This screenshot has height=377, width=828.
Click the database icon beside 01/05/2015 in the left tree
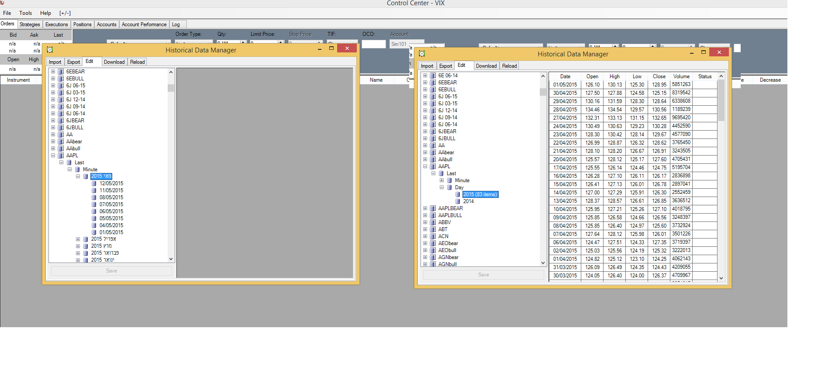click(x=94, y=232)
